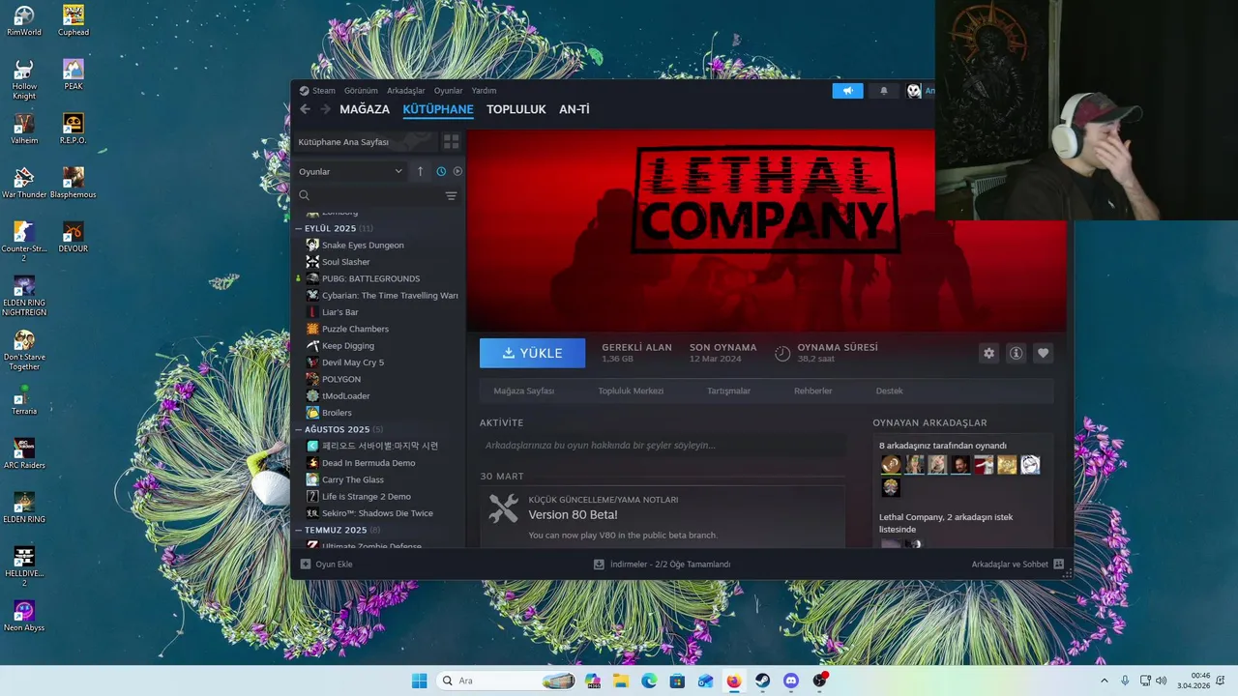Select Snake Eyes Dungeon in library
1238x696 pixels.
click(363, 245)
